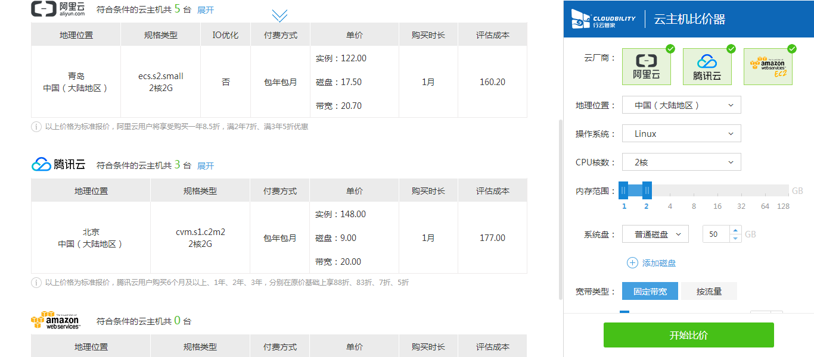This screenshot has height=357, width=814.
Task: Open the 系统盘 type dropdown 普通磁盘
Action: point(655,234)
